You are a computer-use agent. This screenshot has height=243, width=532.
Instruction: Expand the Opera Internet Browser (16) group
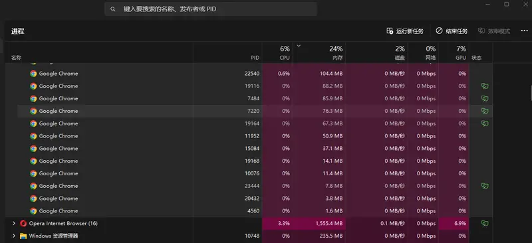(14, 223)
